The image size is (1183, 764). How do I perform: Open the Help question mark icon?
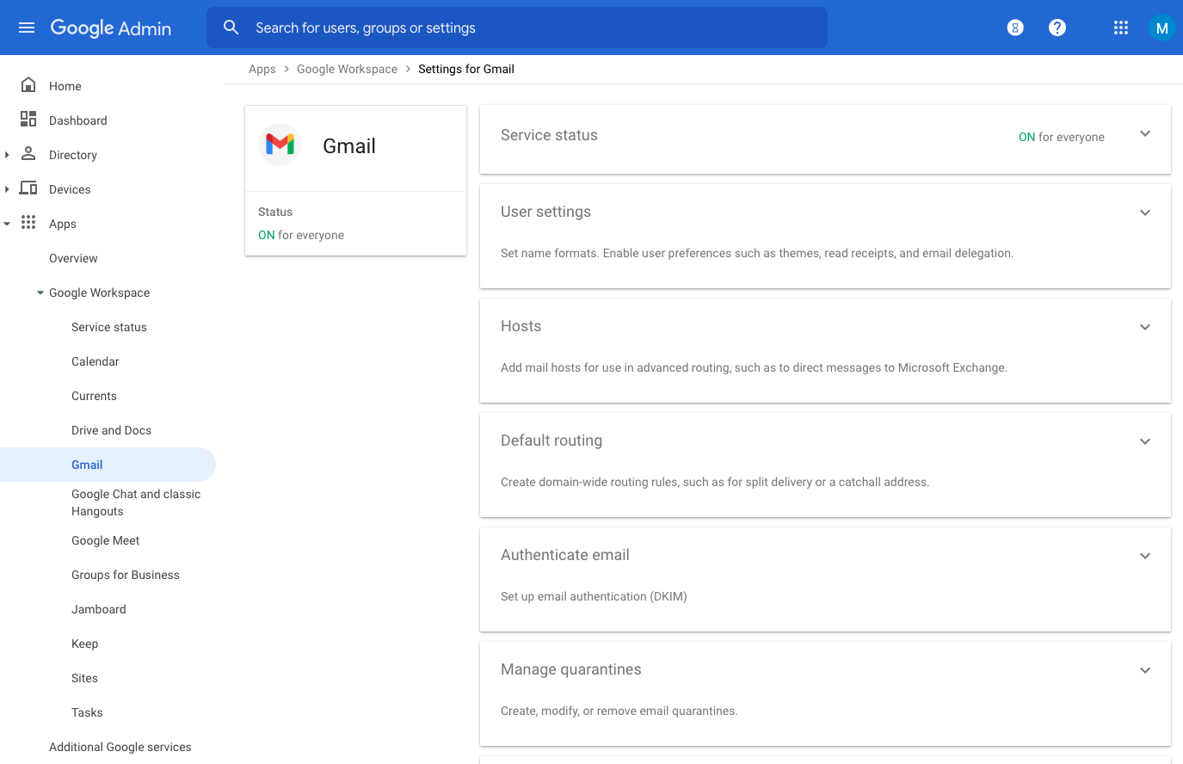tap(1057, 28)
